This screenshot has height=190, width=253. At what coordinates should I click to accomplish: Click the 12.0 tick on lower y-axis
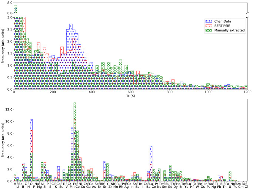[x=7, y=109]
